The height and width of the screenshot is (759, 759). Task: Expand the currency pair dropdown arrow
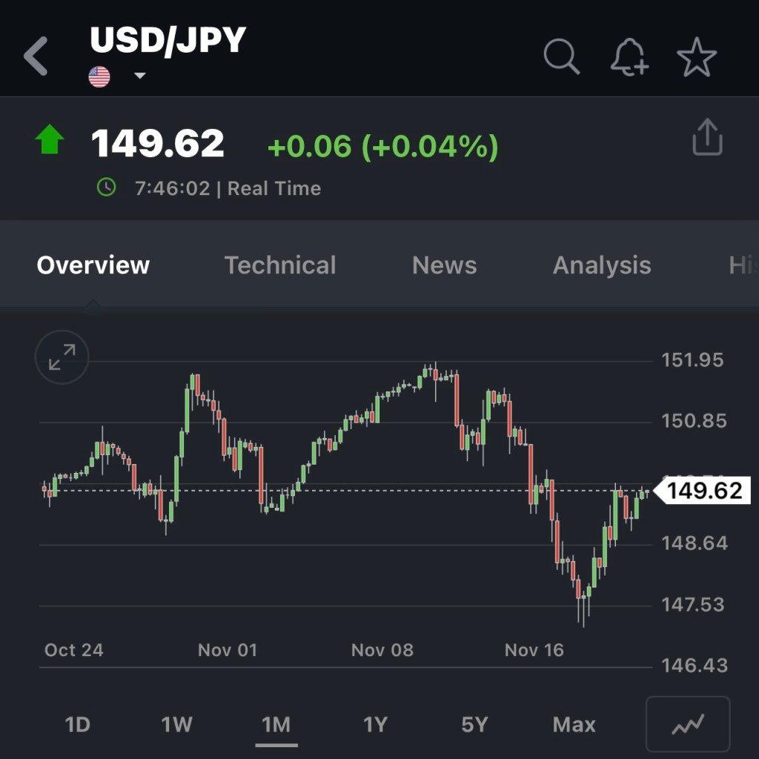pos(139,76)
